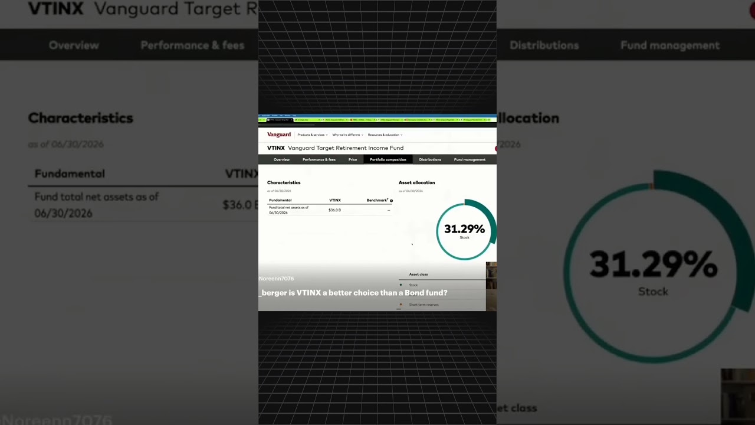Viewport: 755px width, 425px height.
Task: Click the Fundamental column header in the sharp center frame
Action: tap(280, 200)
